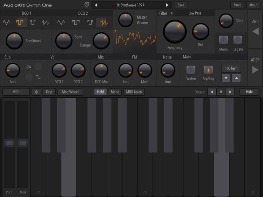This screenshot has height=197, width=263.
Task: Choose the DCO 2 square waveform
Action: click(x=76, y=23)
